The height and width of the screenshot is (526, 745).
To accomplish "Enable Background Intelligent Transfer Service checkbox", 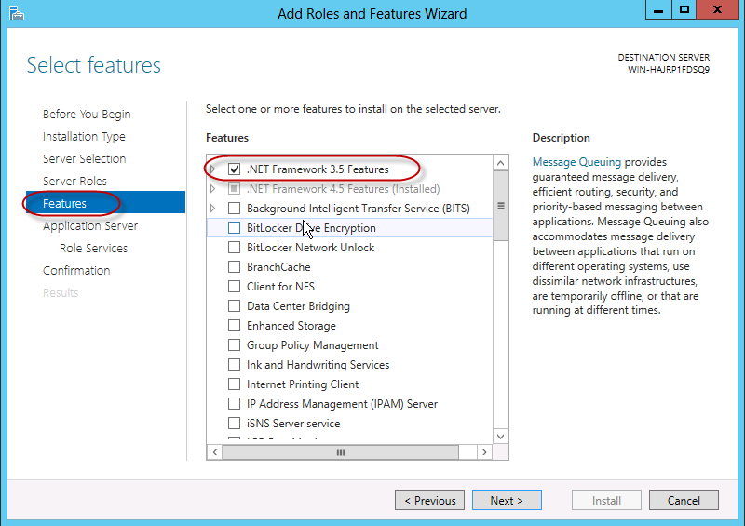I will tap(235, 209).
